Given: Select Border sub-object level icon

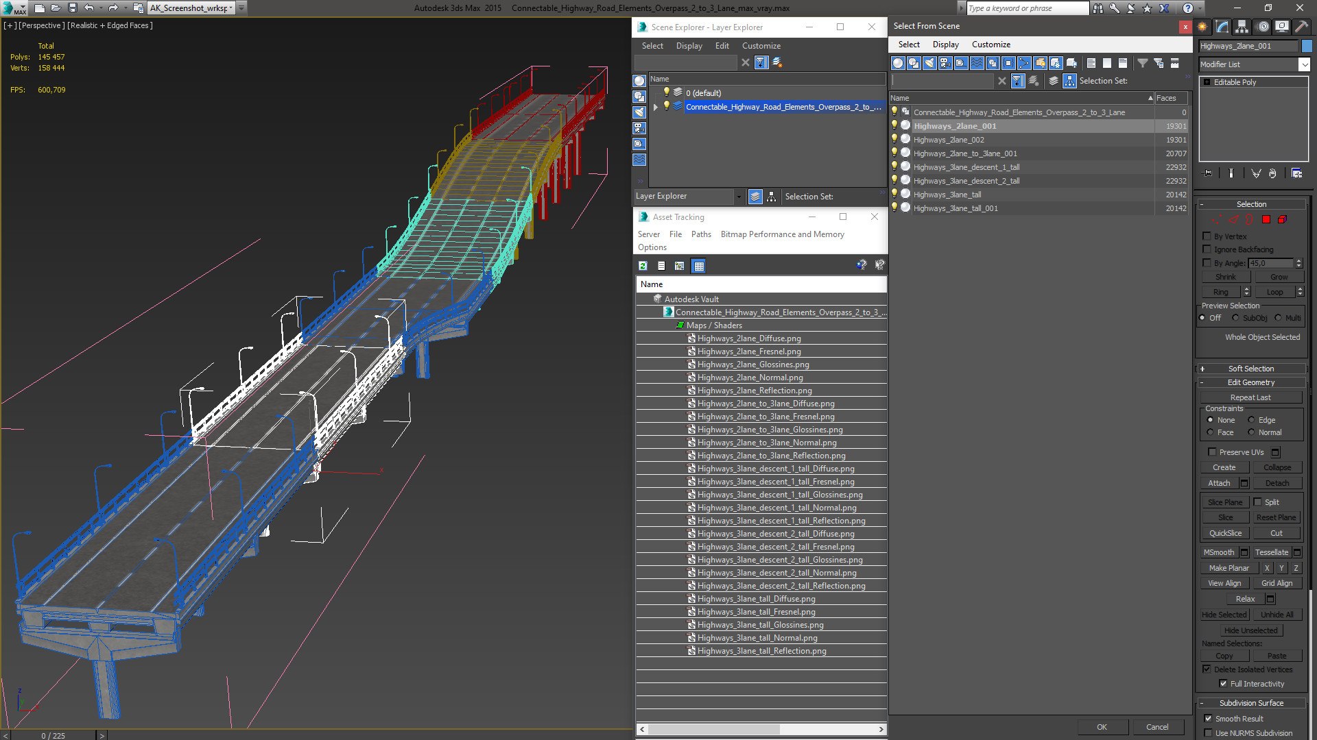Looking at the screenshot, I should 1249,220.
